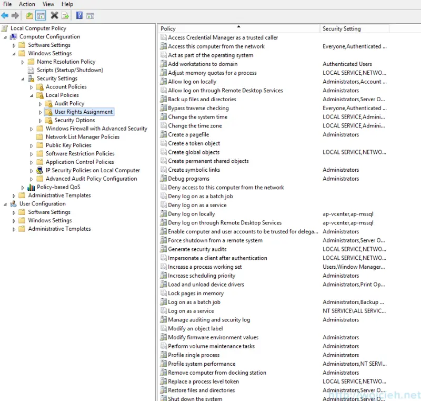This screenshot has width=421, height=401.
Task: Click the IP Security Policies node icon
Action: [x=39, y=170]
